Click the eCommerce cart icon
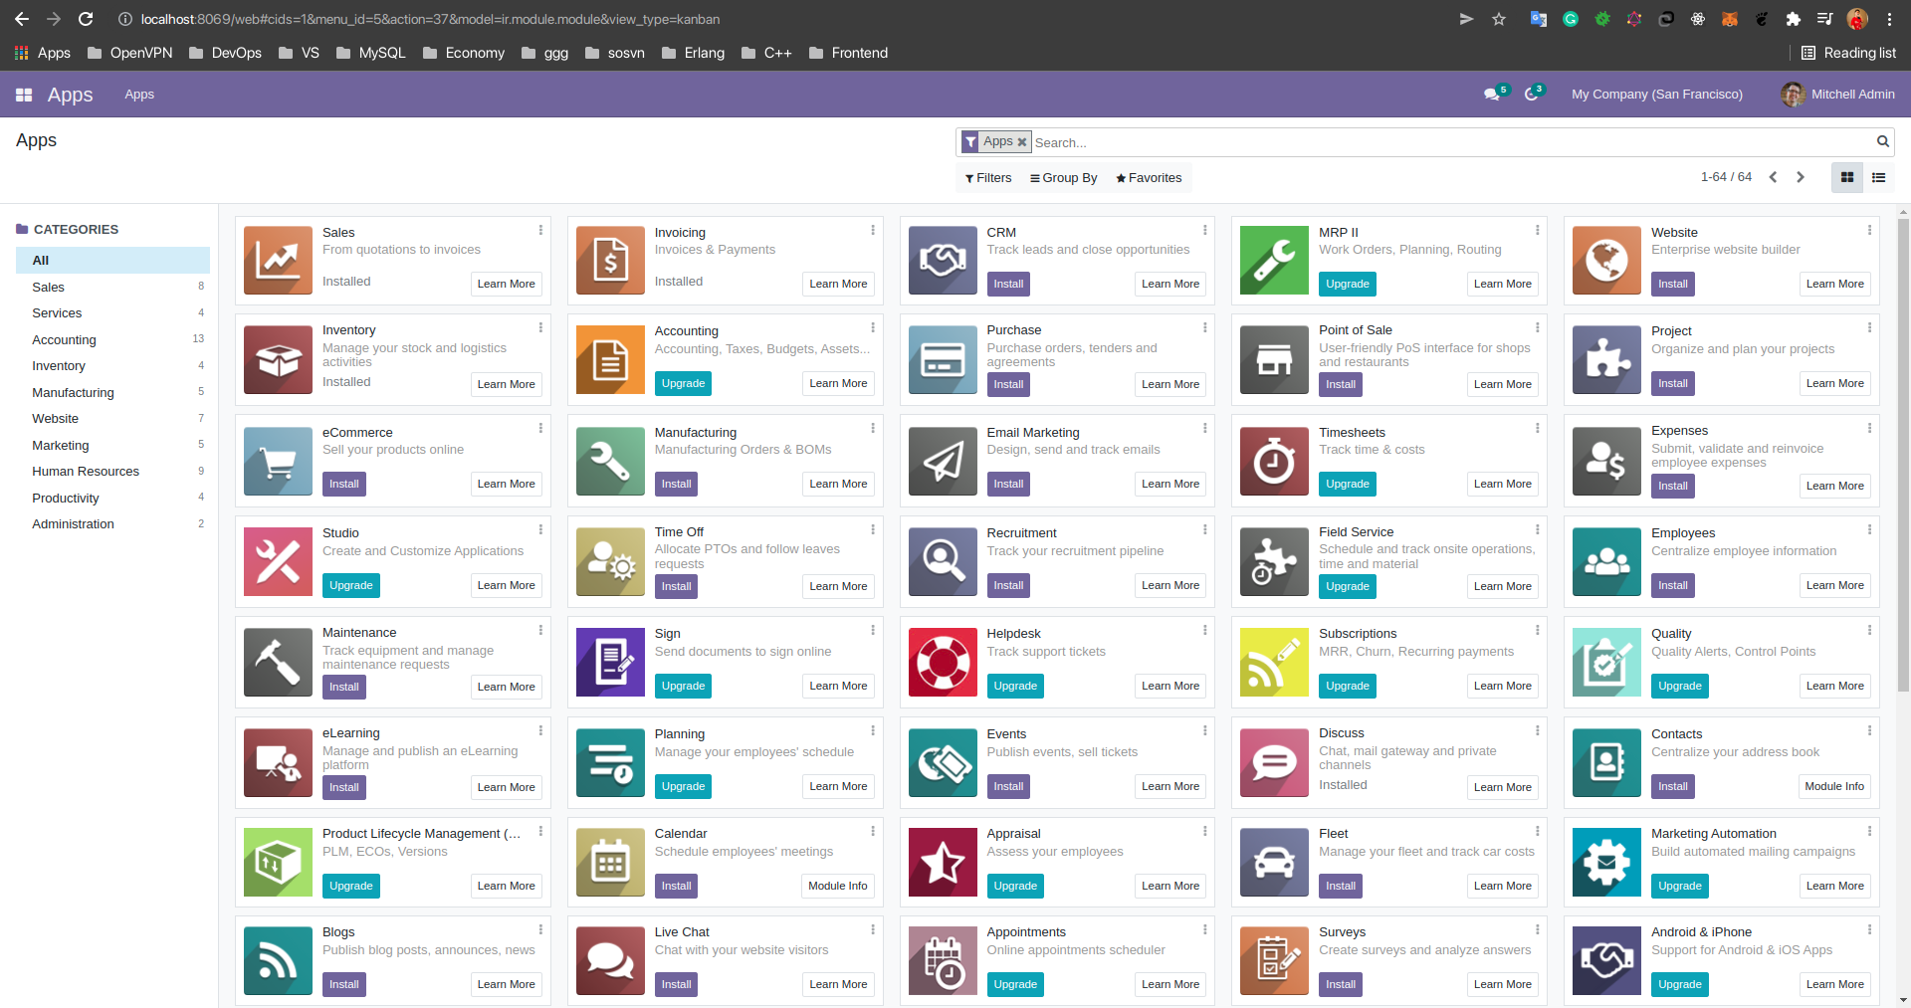 click(x=278, y=461)
